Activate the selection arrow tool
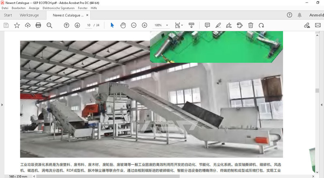The width and height of the screenshot is (324, 178). 112,25
